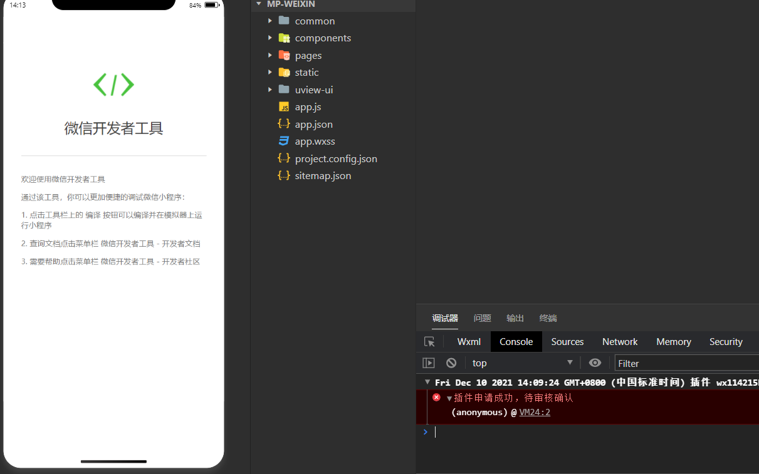This screenshot has height=474, width=759.
Task: Click the uview-ui folder icon
Action: 284,90
